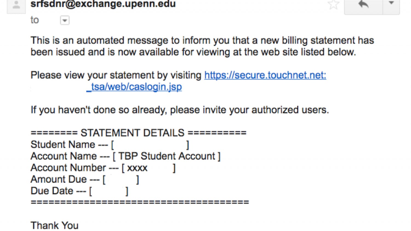Click the equals-sign divider below Due Date
The image size is (411, 231).
(140, 202)
